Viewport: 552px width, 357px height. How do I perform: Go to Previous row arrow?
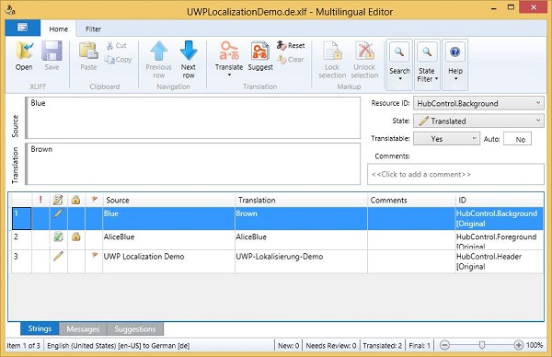pyautogui.click(x=159, y=51)
